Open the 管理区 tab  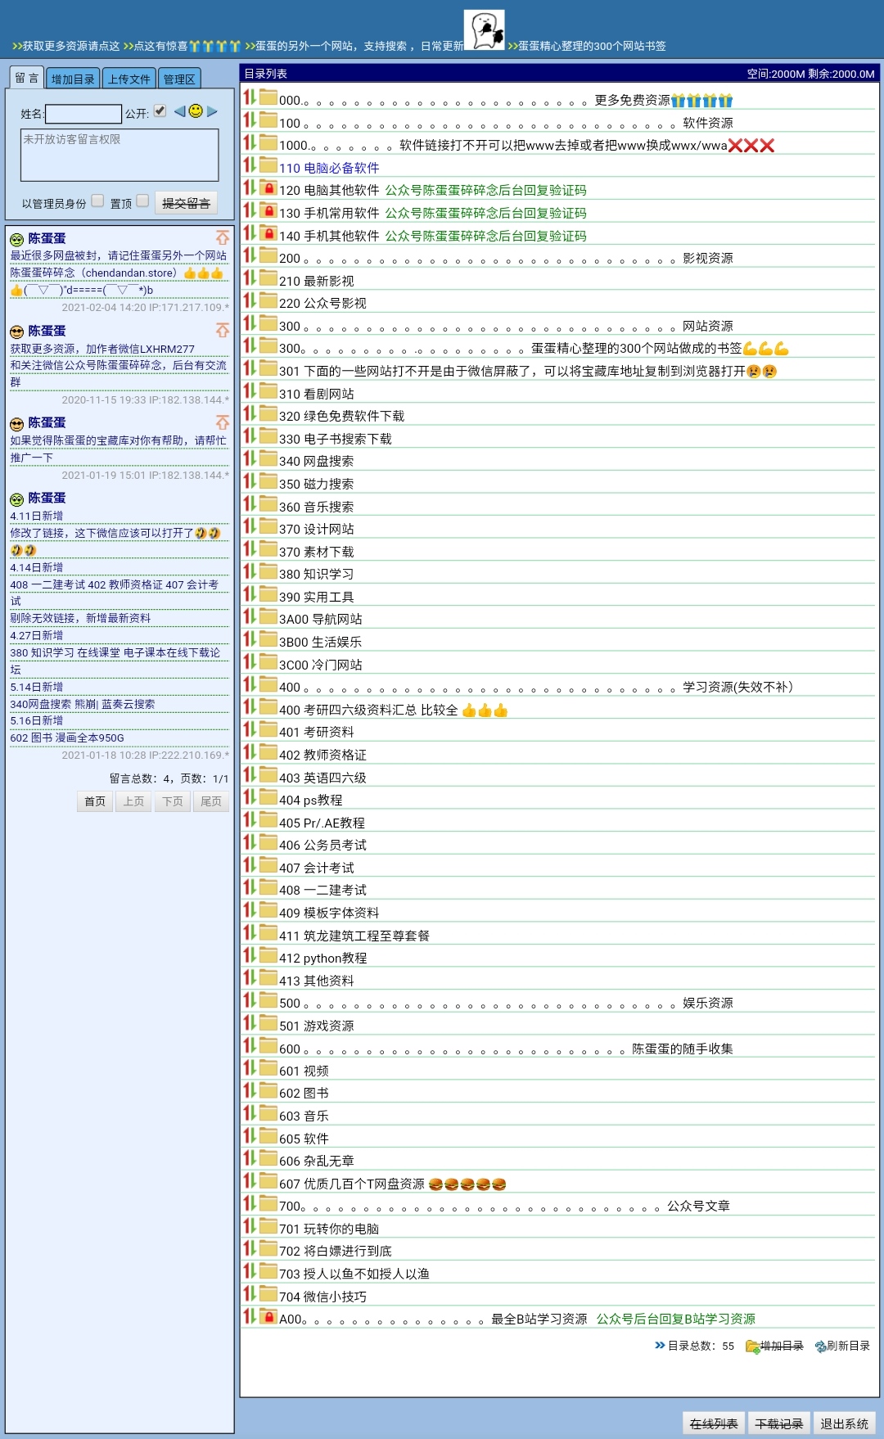(x=179, y=79)
